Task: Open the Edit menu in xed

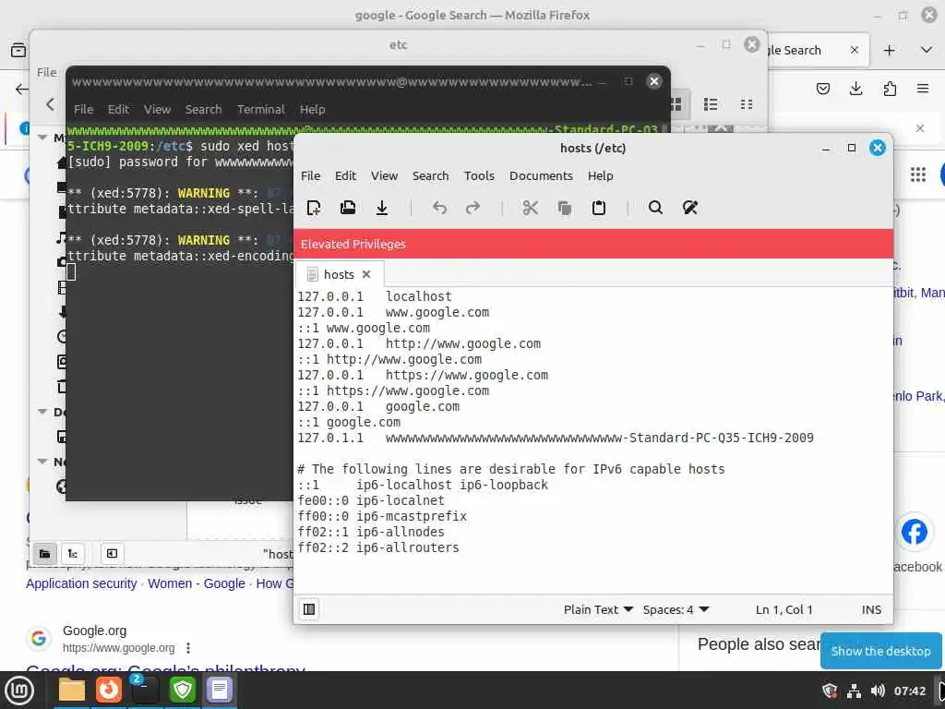Action: click(x=345, y=175)
